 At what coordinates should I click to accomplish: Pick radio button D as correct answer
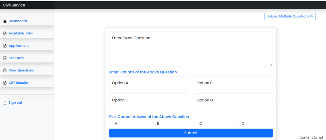[x=238, y=124]
